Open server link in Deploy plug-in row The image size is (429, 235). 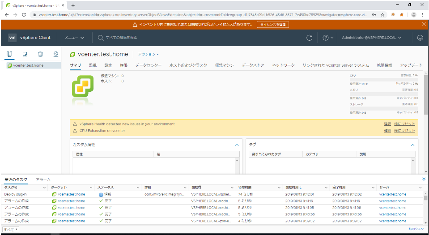tap(393, 194)
